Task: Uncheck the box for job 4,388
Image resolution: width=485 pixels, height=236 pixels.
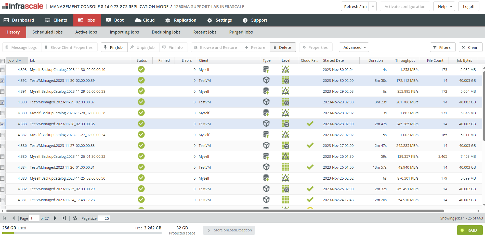Action: [2, 124]
